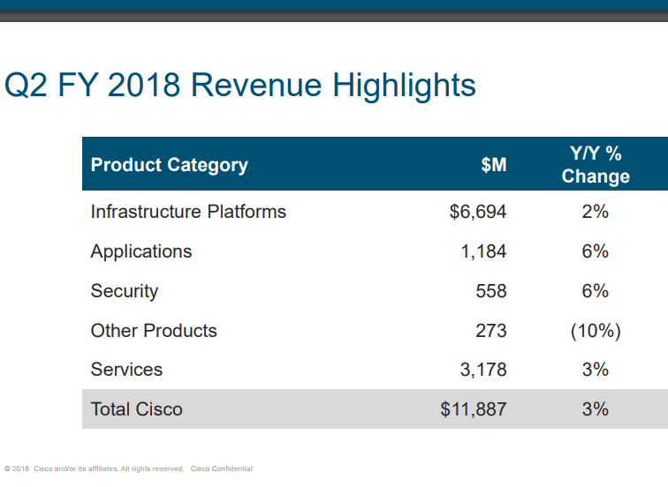Select the $6,694 revenue value

pos(478,212)
